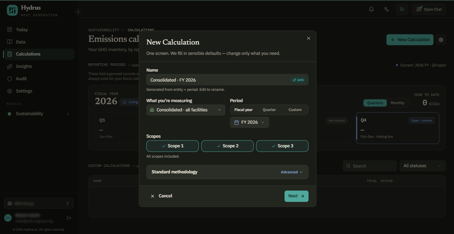Focus the Search calculations field

coord(370,166)
